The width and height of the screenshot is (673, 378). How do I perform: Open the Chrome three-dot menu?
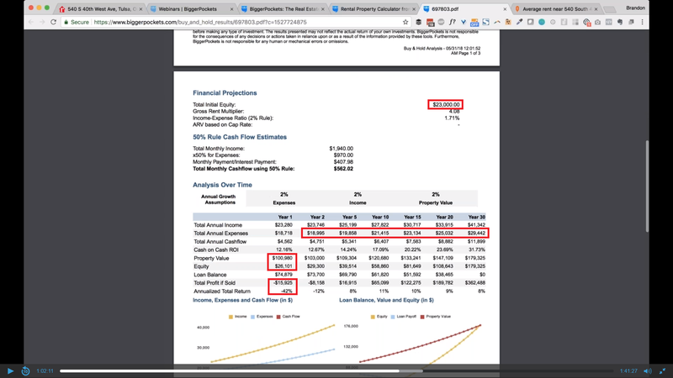pyautogui.click(x=643, y=22)
